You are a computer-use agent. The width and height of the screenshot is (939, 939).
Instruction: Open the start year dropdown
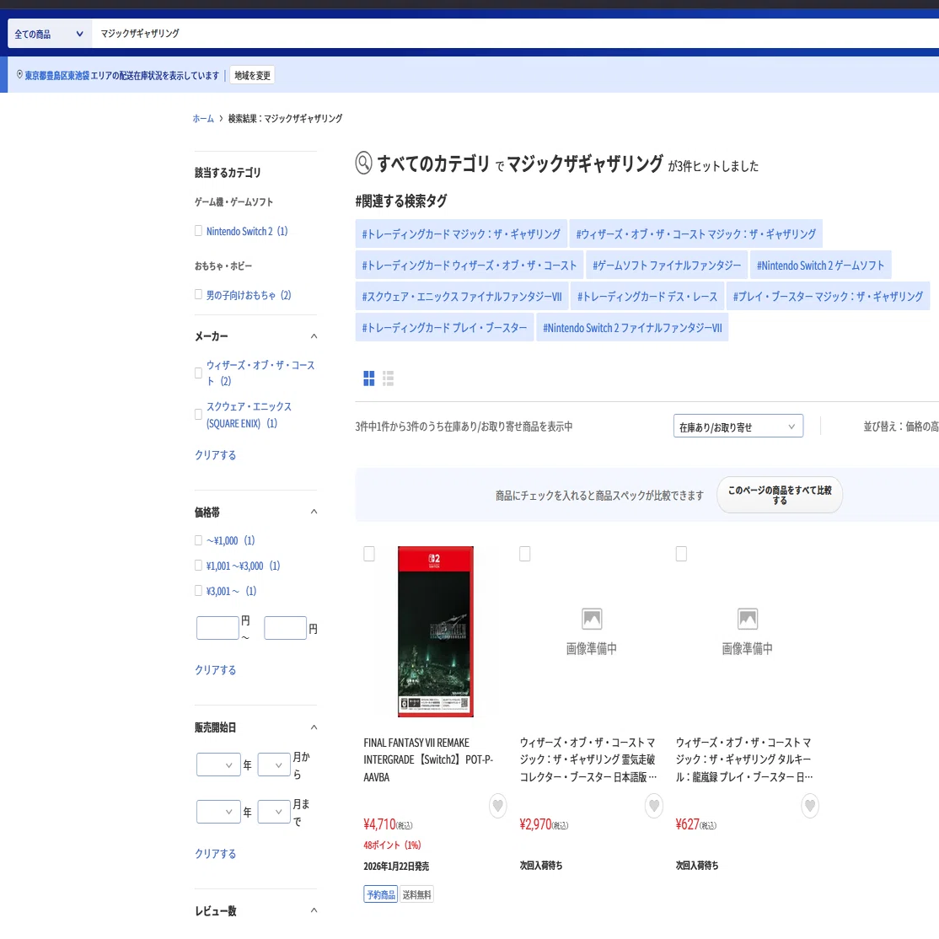click(x=218, y=765)
